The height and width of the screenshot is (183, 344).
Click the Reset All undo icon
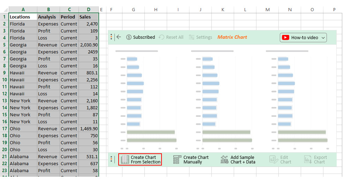pyautogui.click(x=162, y=37)
